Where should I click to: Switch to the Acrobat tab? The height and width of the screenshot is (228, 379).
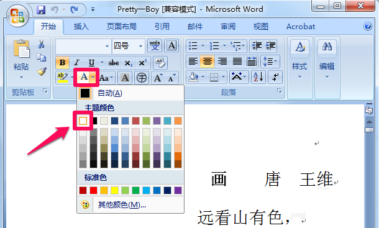301,26
